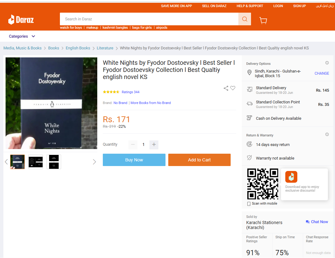Decrease quantity with minus button

[x=133, y=145]
